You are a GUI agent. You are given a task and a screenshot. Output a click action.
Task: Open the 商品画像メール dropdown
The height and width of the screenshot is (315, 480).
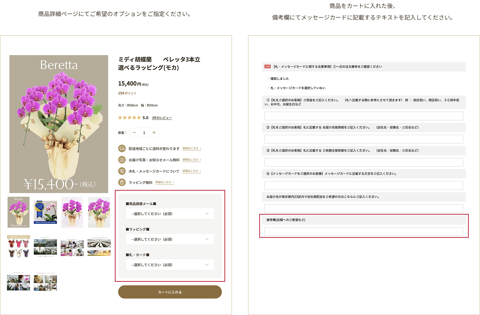click(x=170, y=214)
